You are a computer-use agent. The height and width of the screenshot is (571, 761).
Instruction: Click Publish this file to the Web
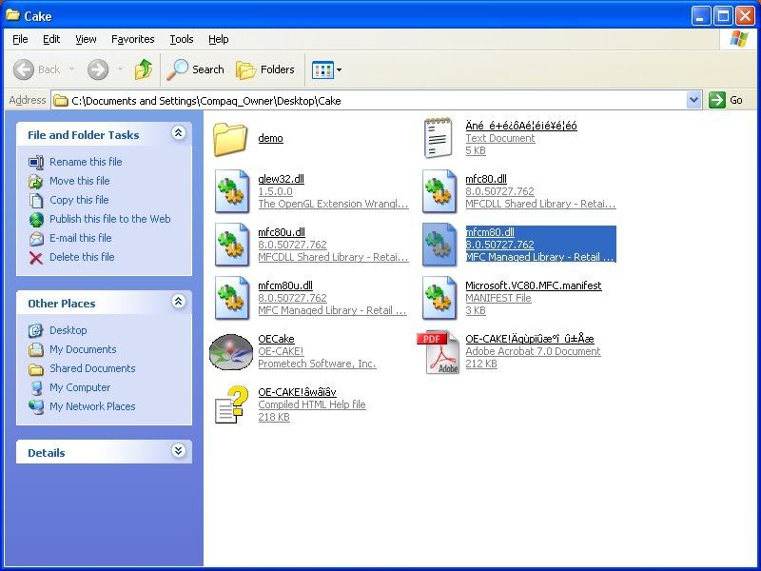pyautogui.click(x=109, y=219)
